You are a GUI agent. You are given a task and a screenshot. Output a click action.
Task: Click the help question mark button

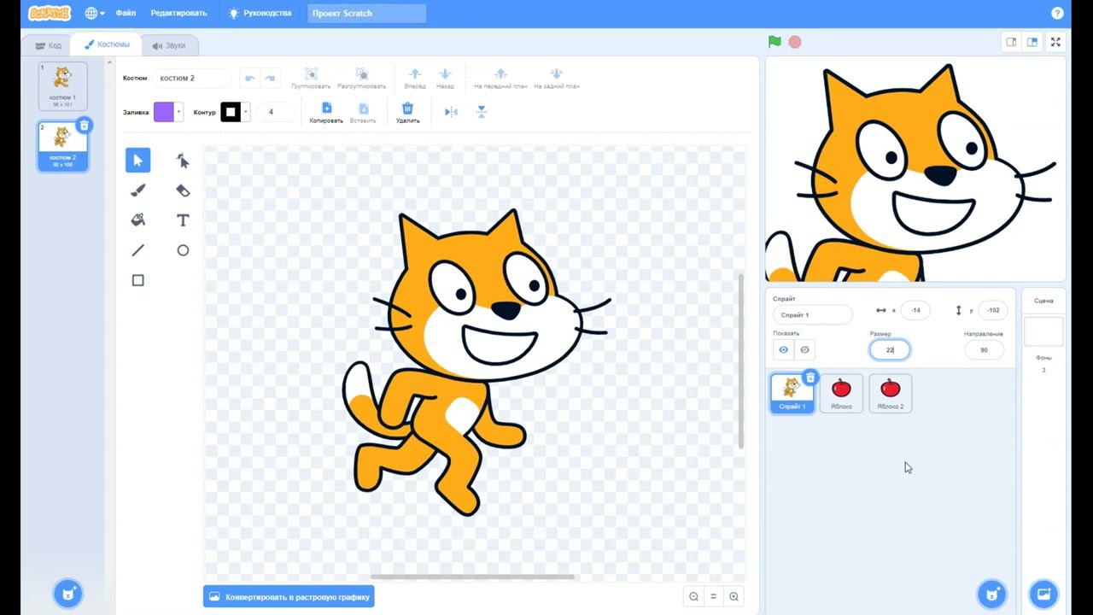point(1058,14)
